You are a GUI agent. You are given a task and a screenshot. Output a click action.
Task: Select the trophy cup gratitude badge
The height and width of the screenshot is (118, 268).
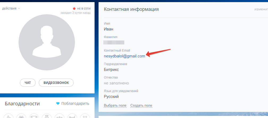coord(34,116)
